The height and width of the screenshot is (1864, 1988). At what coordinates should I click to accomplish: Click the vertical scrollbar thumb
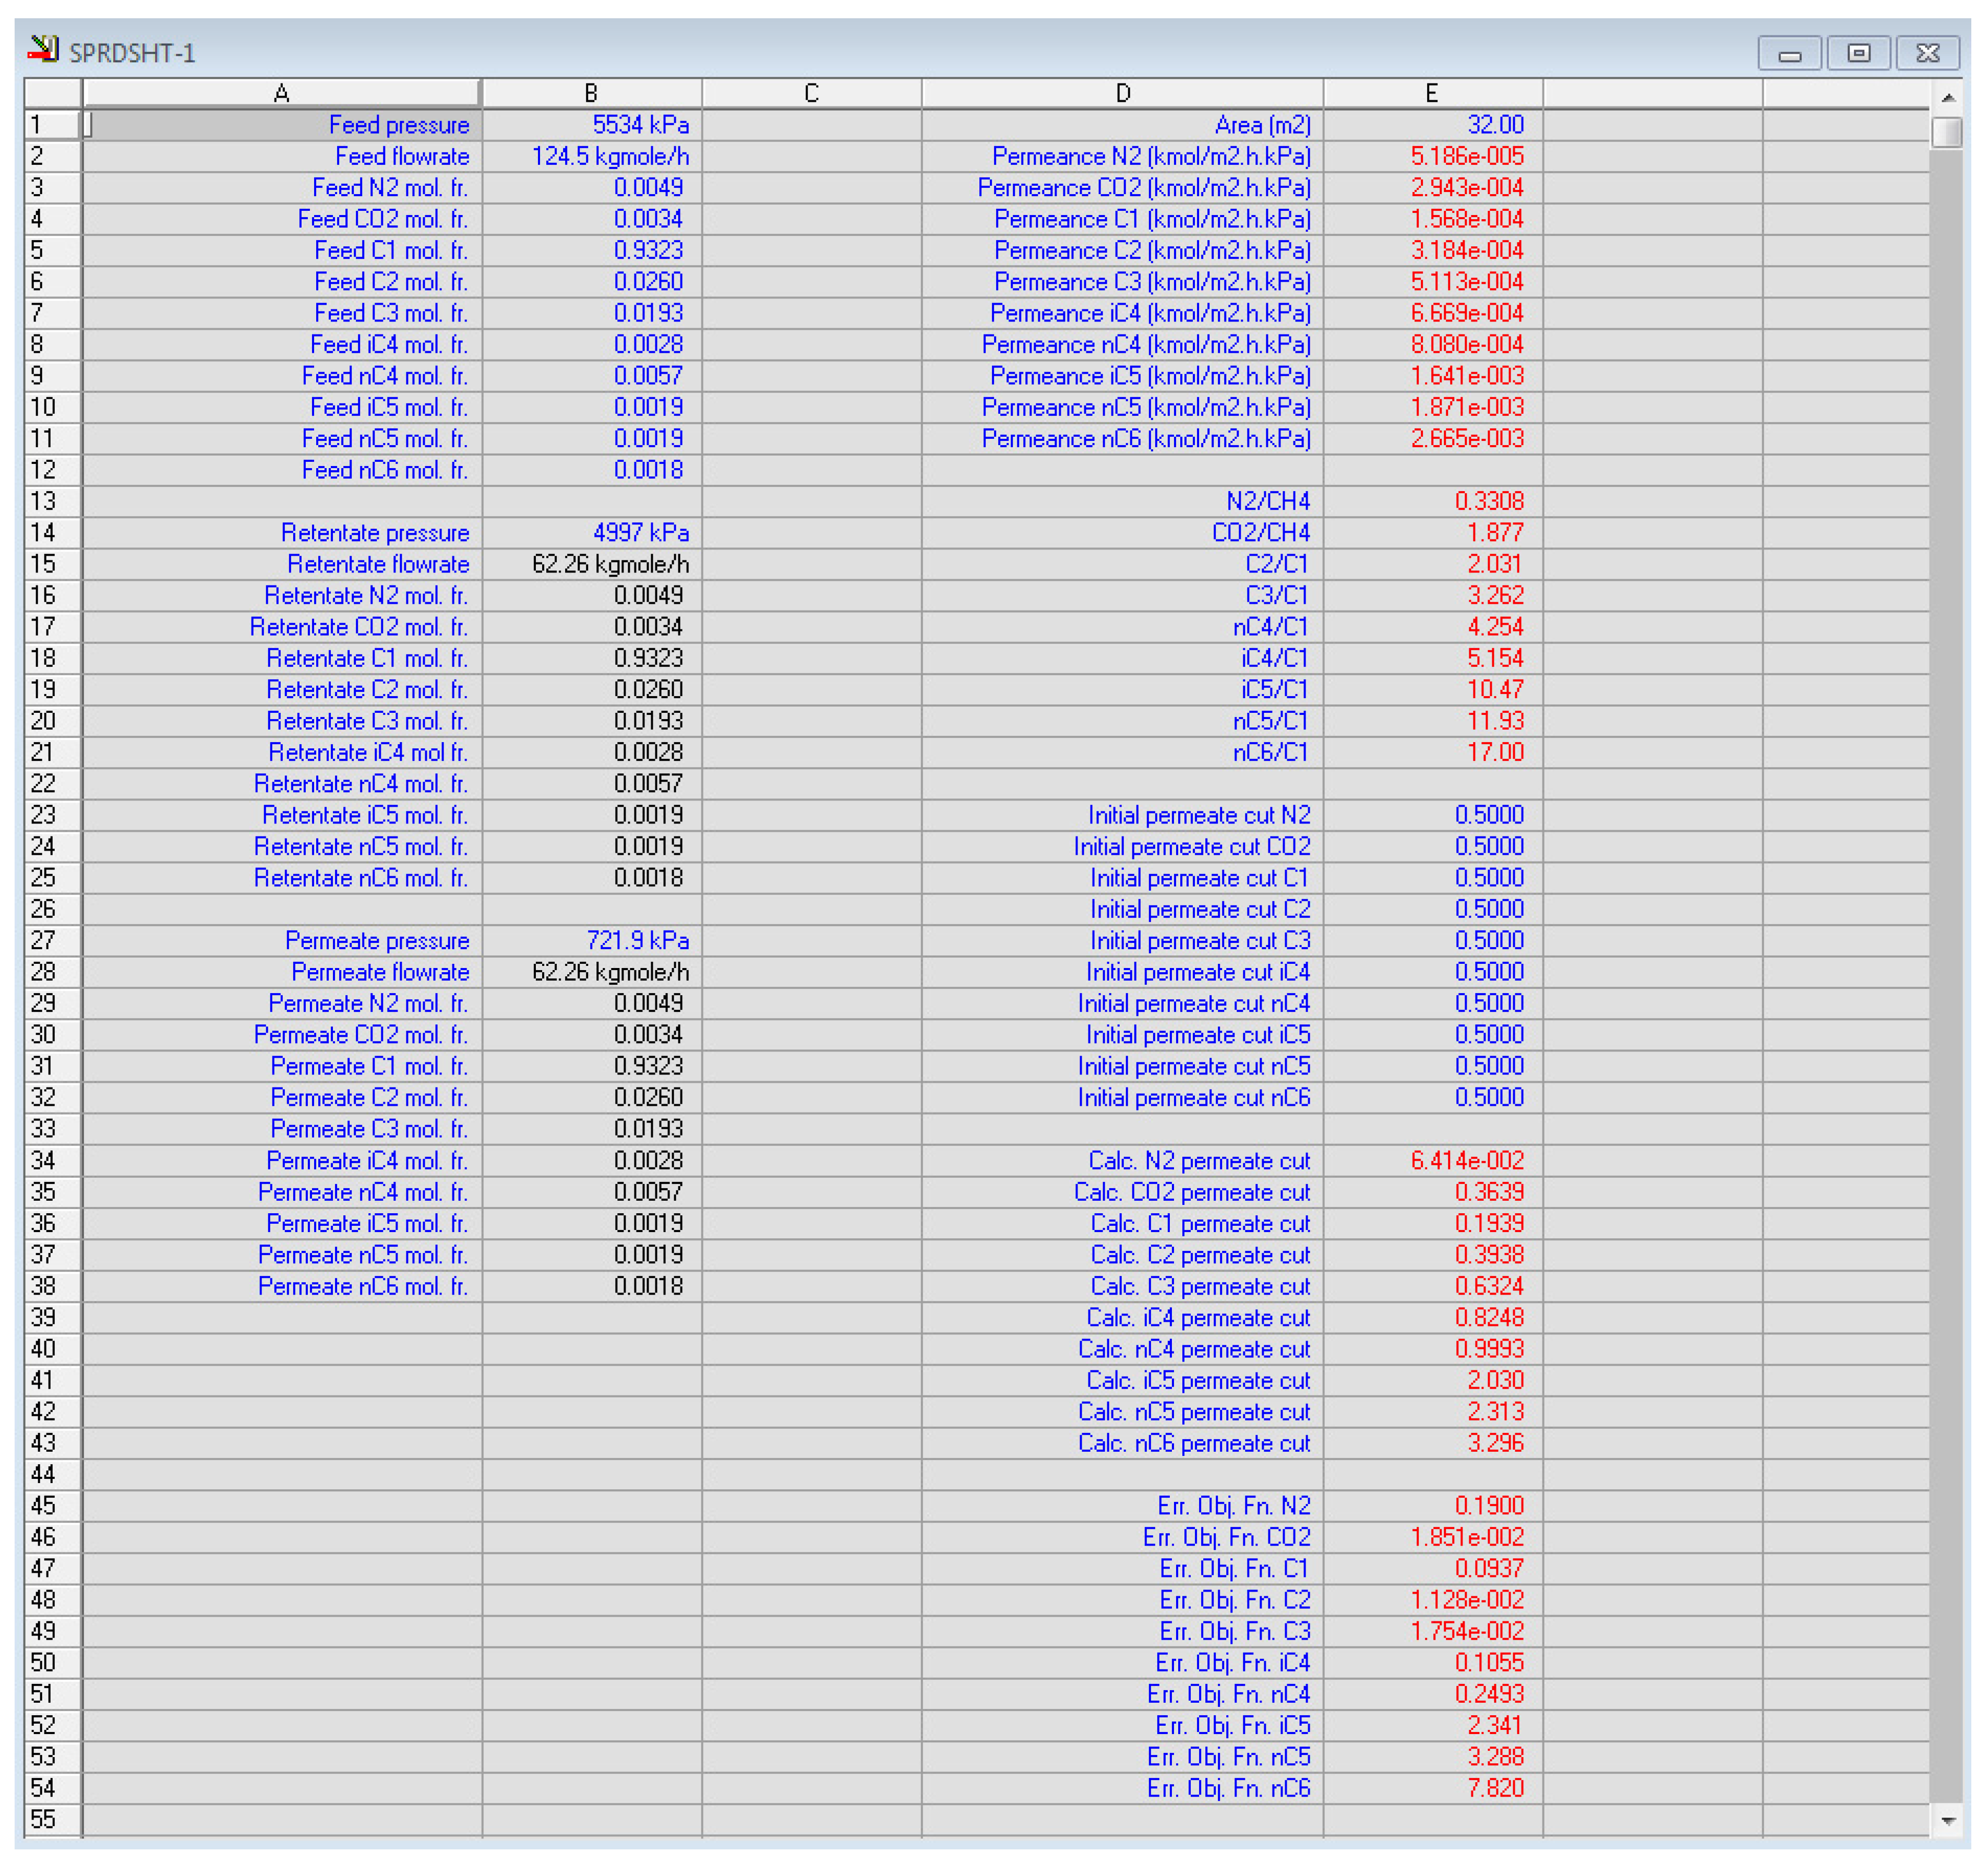point(1947,132)
